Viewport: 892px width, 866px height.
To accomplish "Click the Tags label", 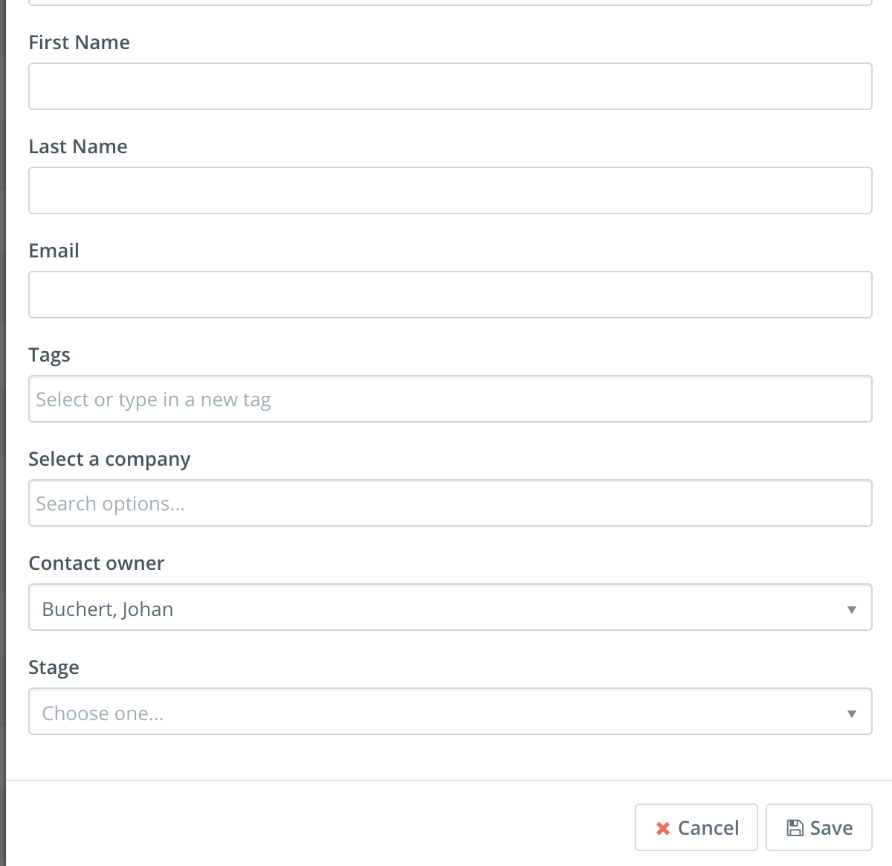I will pos(49,356).
